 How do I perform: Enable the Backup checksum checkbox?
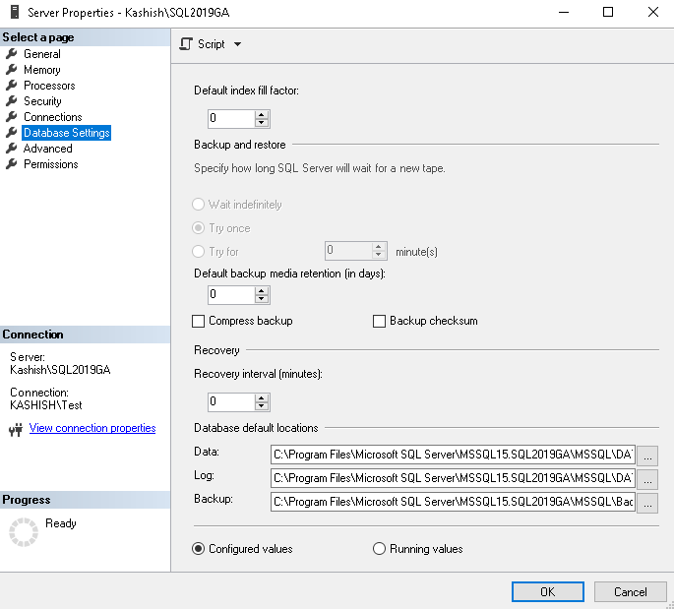(380, 321)
